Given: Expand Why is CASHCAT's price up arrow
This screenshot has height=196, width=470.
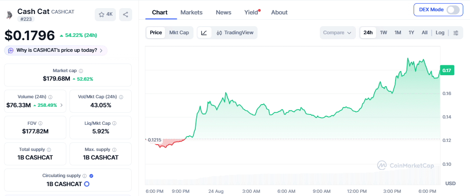Looking at the screenshot, I should (101, 50).
